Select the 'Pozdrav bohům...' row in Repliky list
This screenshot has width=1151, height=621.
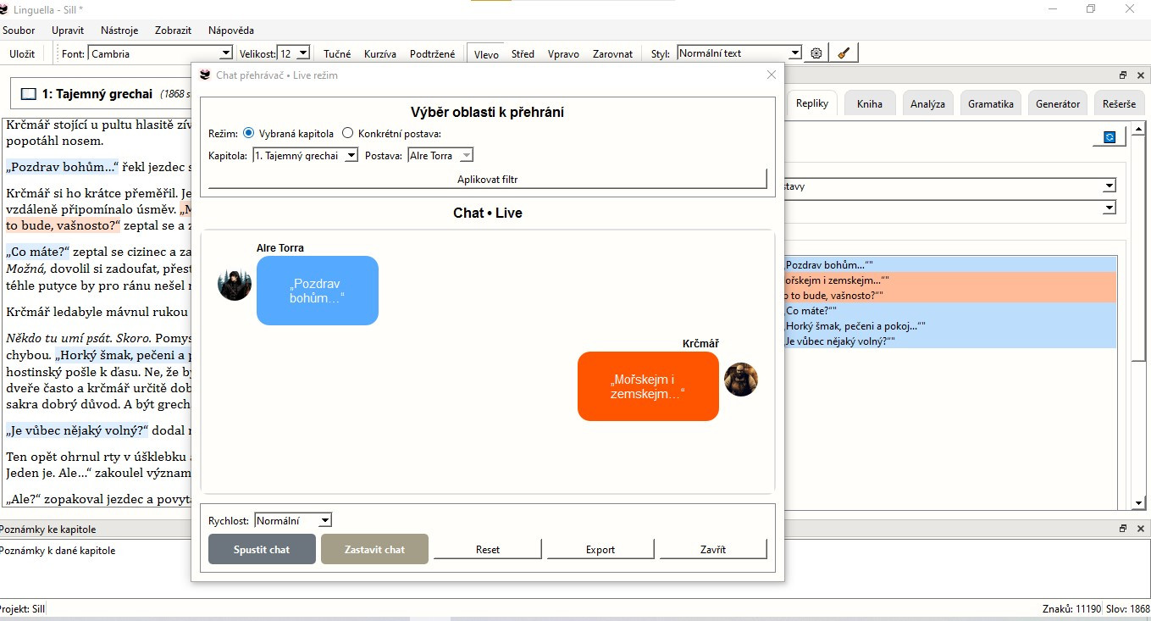[950, 264]
